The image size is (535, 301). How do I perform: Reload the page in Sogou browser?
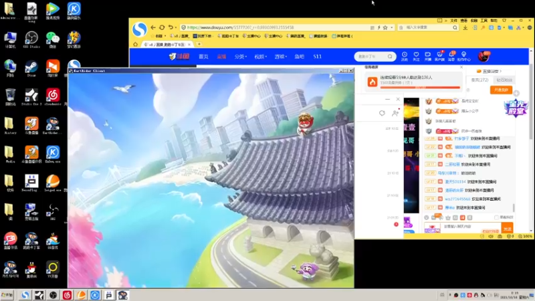tap(162, 27)
